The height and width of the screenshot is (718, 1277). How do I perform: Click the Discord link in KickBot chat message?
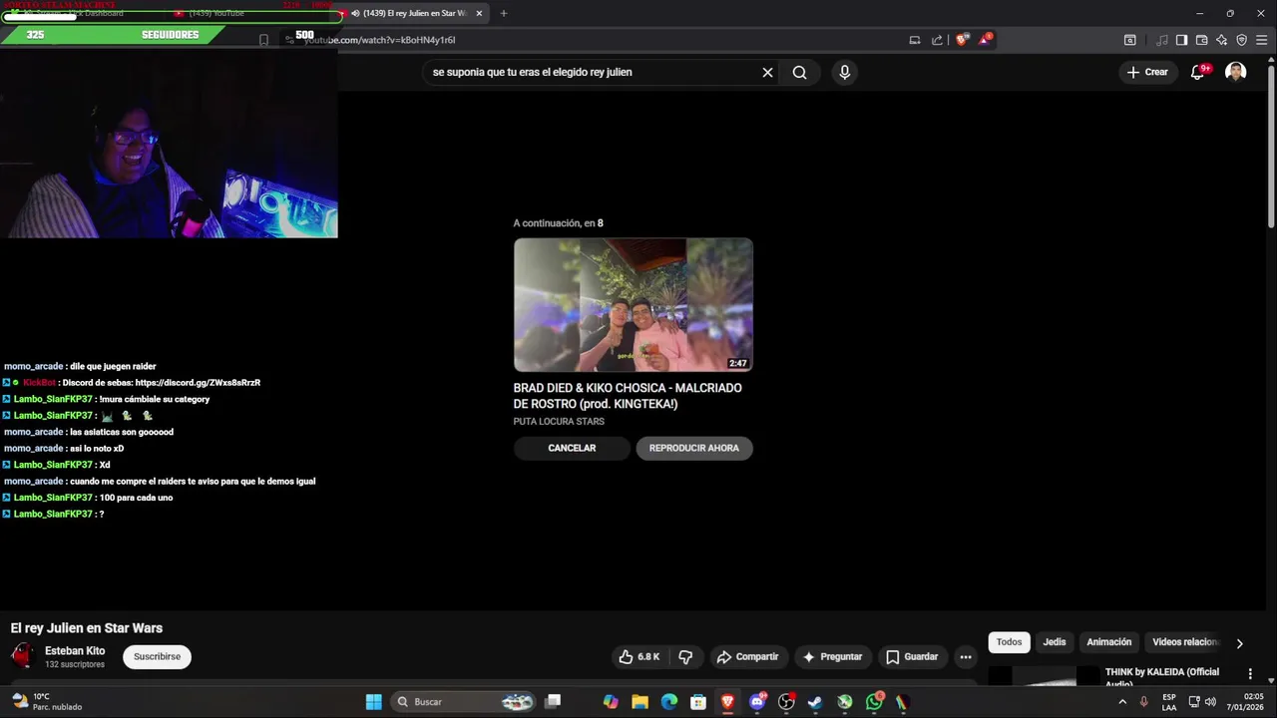pyautogui.click(x=198, y=383)
